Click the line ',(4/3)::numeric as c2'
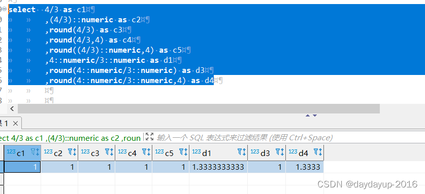 coord(93,20)
